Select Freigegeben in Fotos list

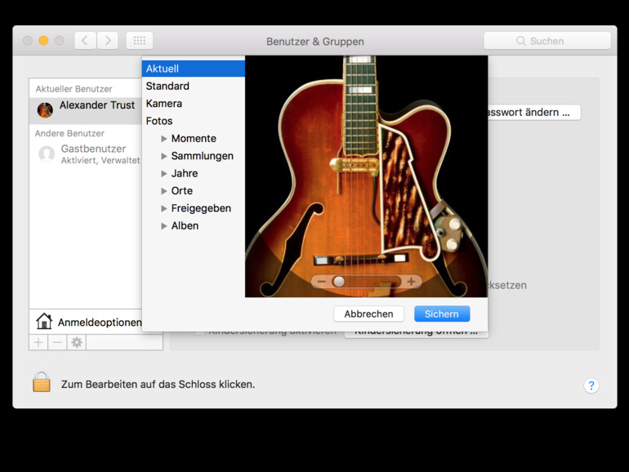click(x=201, y=208)
